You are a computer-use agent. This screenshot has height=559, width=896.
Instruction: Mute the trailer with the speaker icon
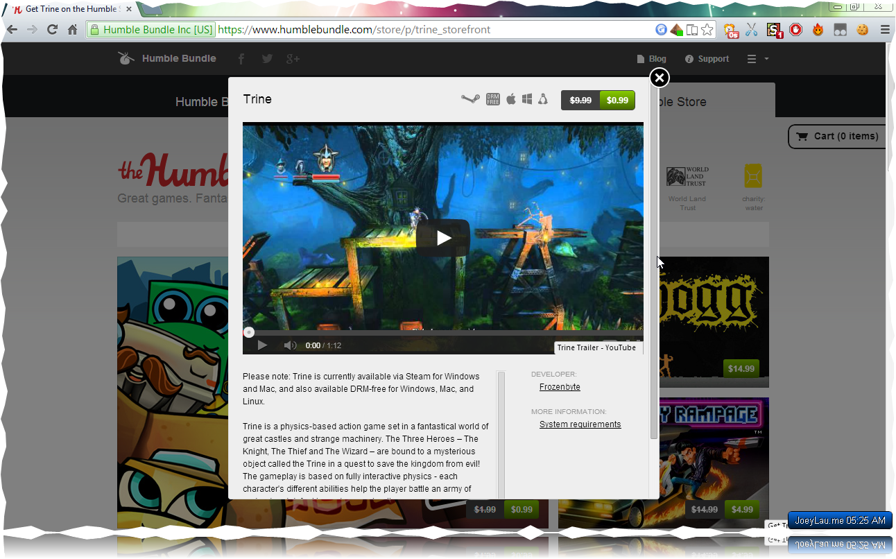290,345
